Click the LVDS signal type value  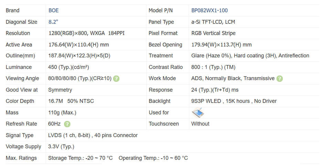pyautogui.click(x=93, y=135)
